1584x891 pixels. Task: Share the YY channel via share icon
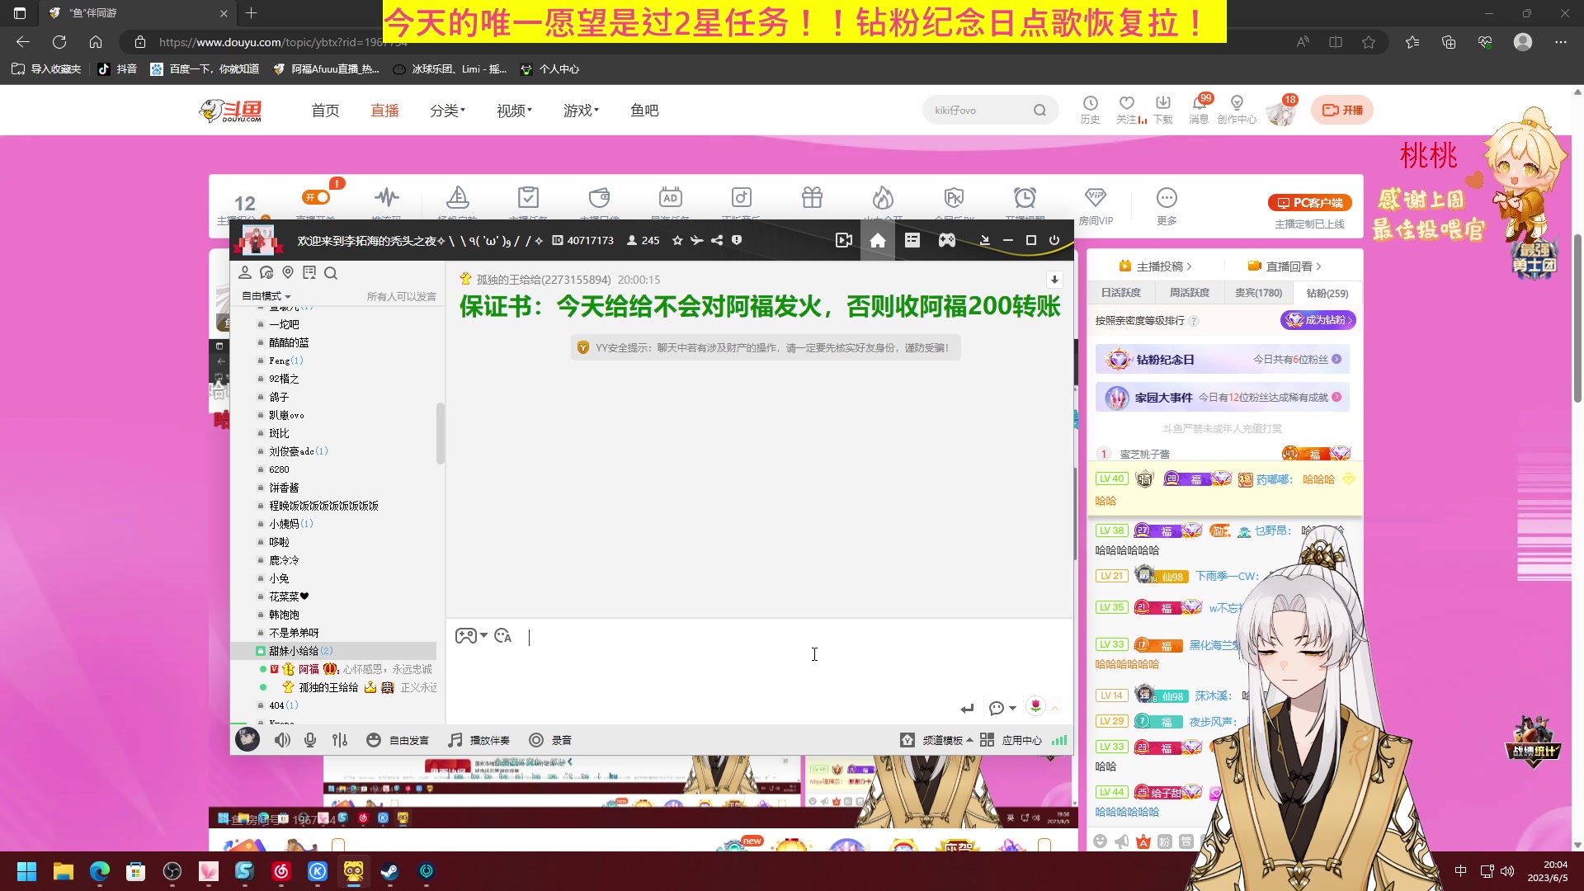tap(717, 240)
